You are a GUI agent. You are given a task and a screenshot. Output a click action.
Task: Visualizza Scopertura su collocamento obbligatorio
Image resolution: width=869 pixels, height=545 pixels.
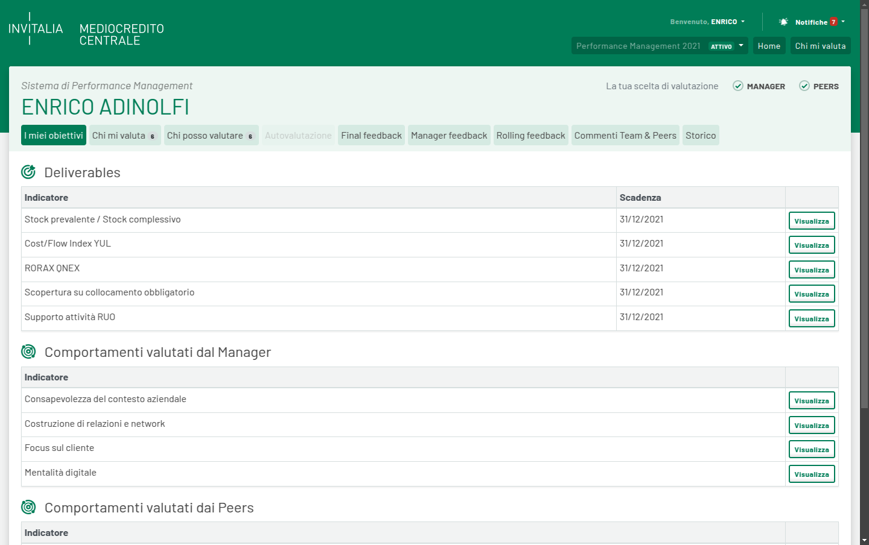click(x=812, y=294)
